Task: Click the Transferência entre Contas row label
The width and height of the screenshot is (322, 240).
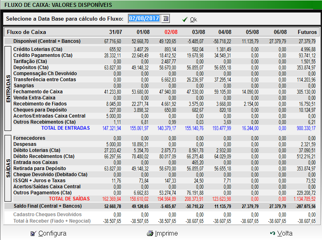Action: coord(44,80)
